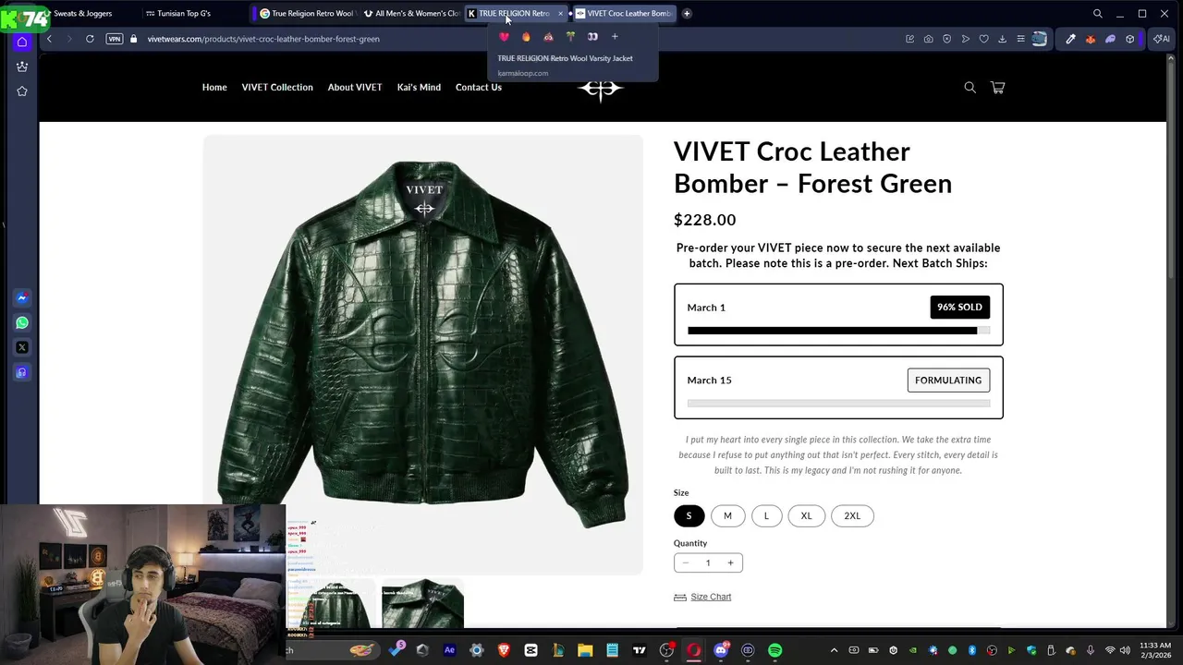
Task: Reload the page with the refresh icon
Action: (x=90, y=39)
